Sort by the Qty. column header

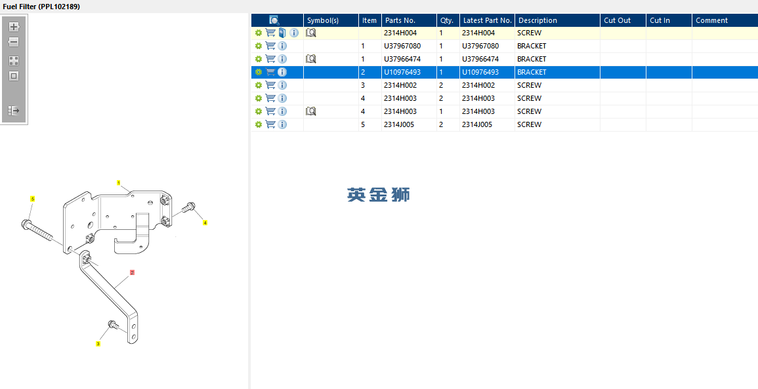click(x=448, y=20)
